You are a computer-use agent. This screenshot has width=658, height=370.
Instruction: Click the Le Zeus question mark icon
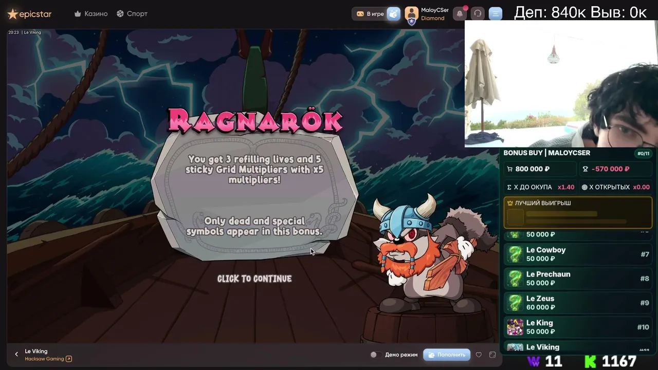515,303
